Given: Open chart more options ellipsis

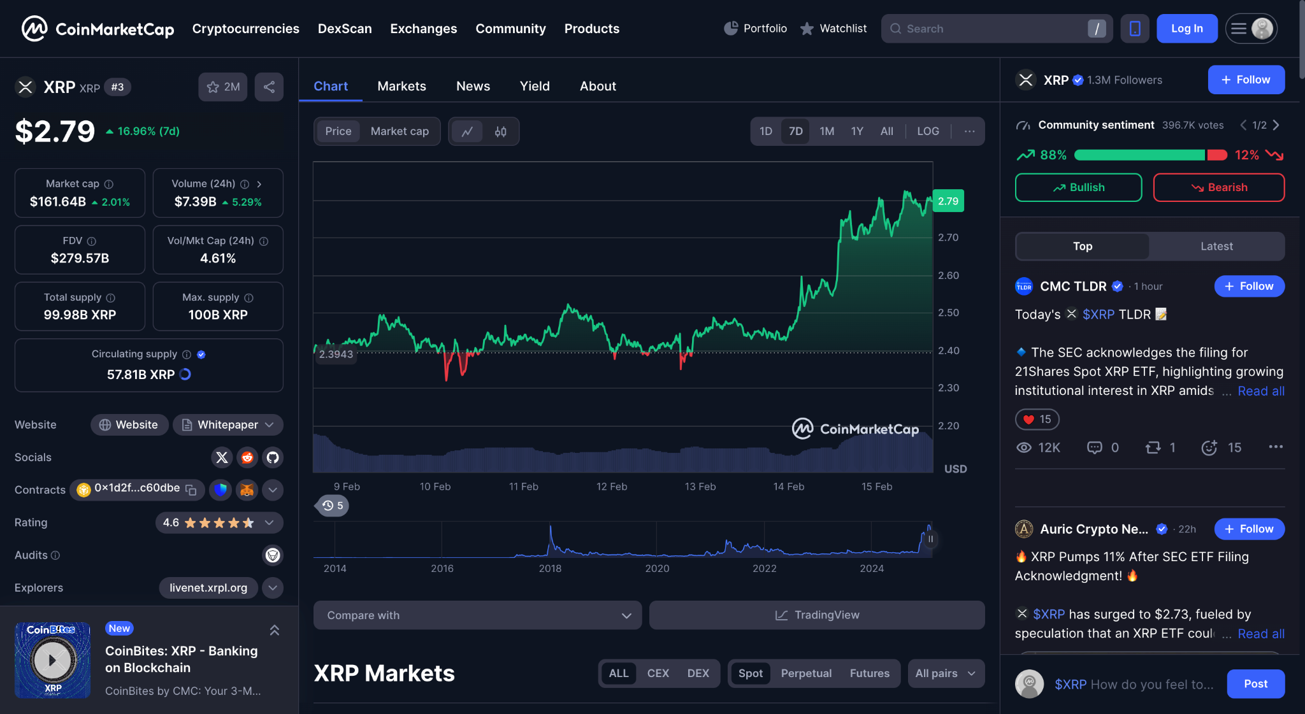Looking at the screenshot, I should (969, 132).
